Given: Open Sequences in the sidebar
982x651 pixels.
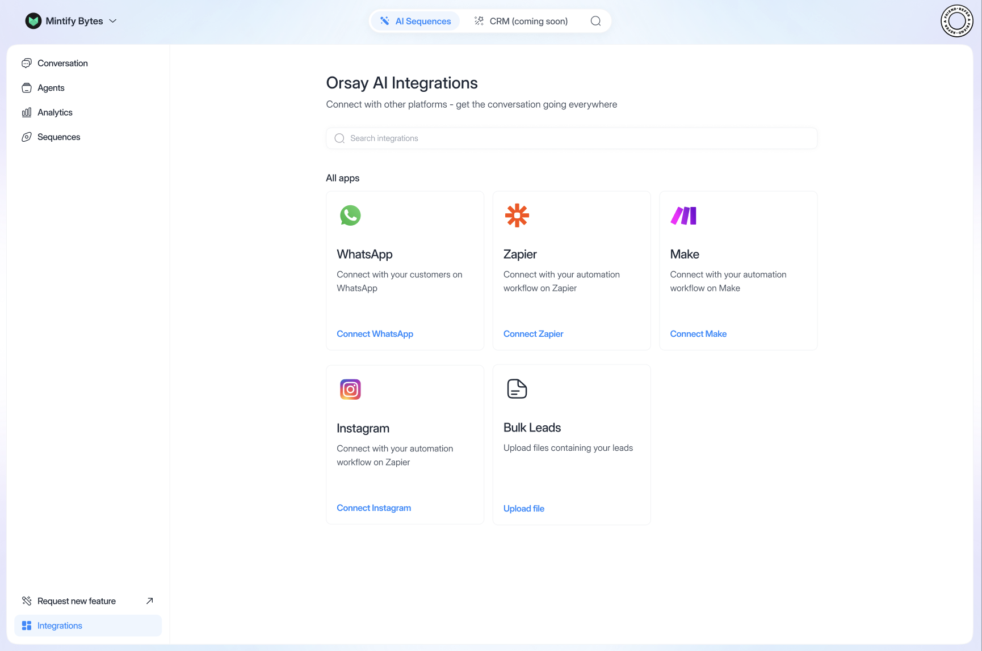Looking at the screenshot, I should [58, 137].
